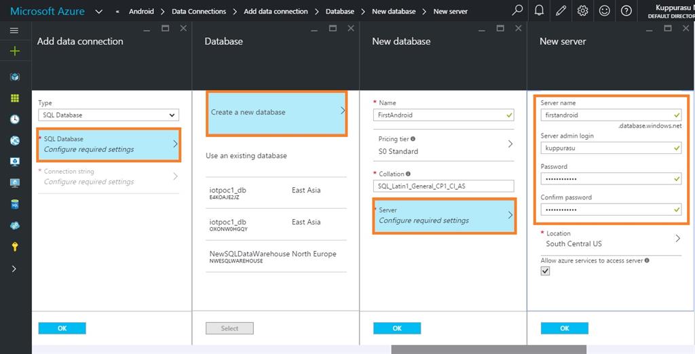
Task: Click Data Connections in the breadcrumb
Action: tap(198, 12)
